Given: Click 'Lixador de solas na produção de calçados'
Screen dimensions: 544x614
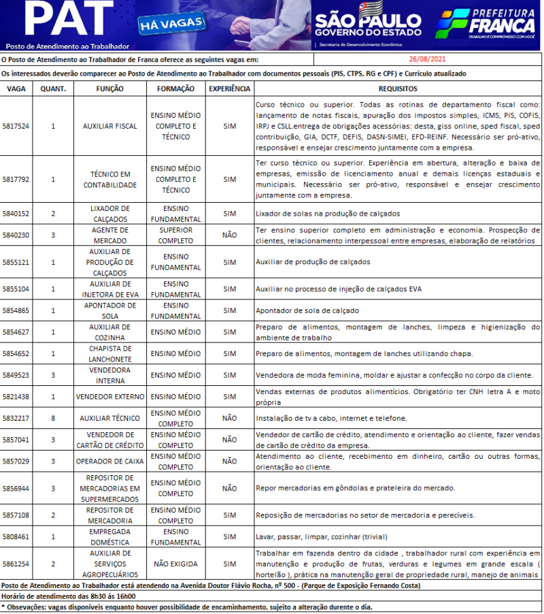Looking at the screenshot, I should (x=328, y=214).
